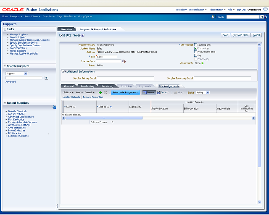Screen dimensions: 269x215
Task: Click the Supplier Primary Detail field
Action: (125, 79)
